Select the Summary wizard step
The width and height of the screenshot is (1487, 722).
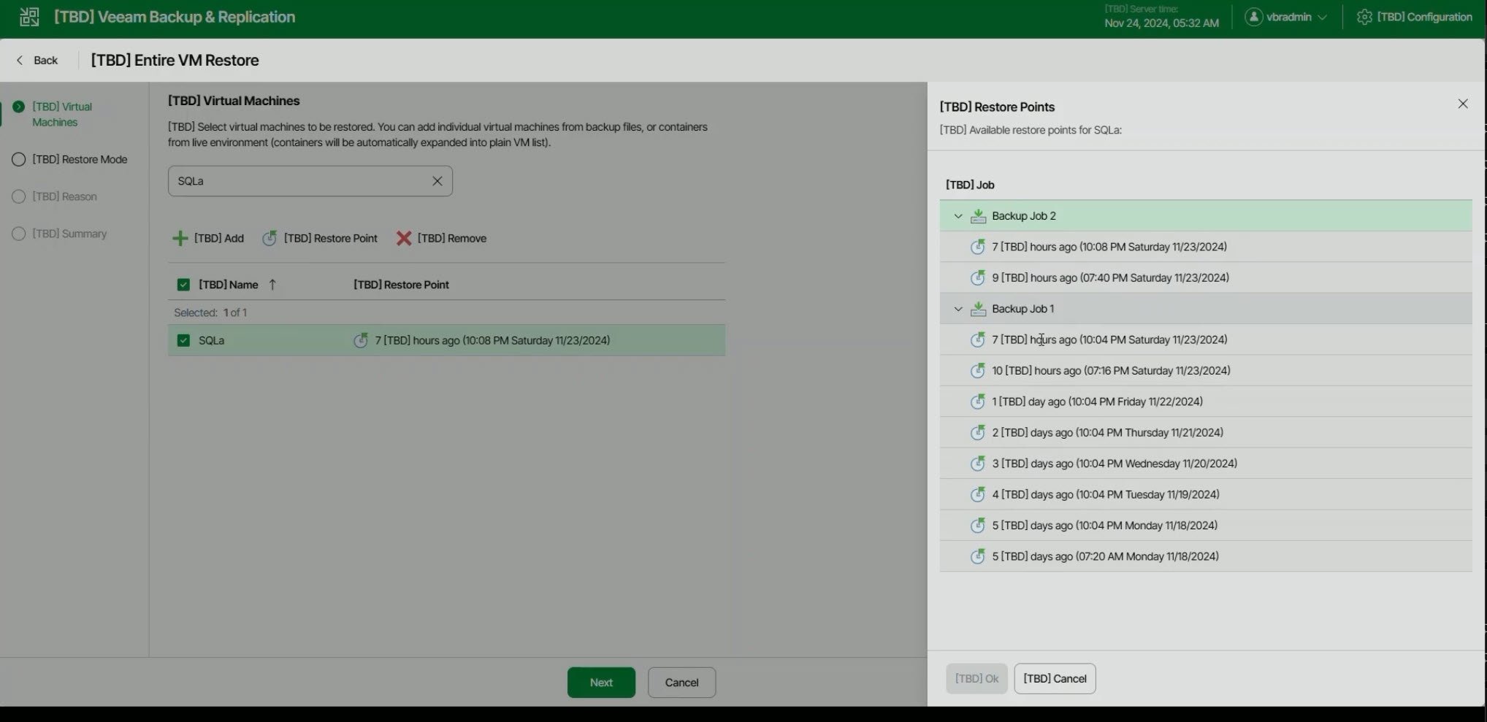click(60, 234)
